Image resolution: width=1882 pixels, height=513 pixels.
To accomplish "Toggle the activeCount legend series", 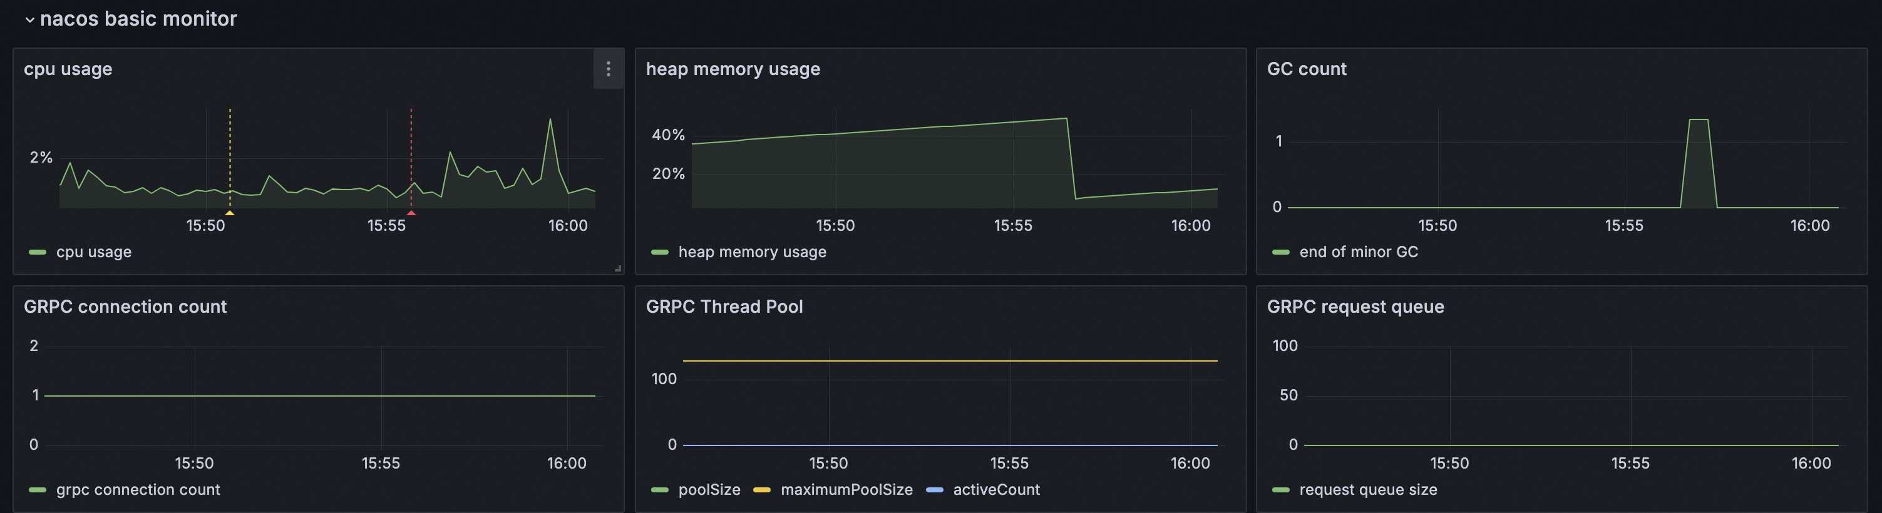I will [x=997, y=490].
